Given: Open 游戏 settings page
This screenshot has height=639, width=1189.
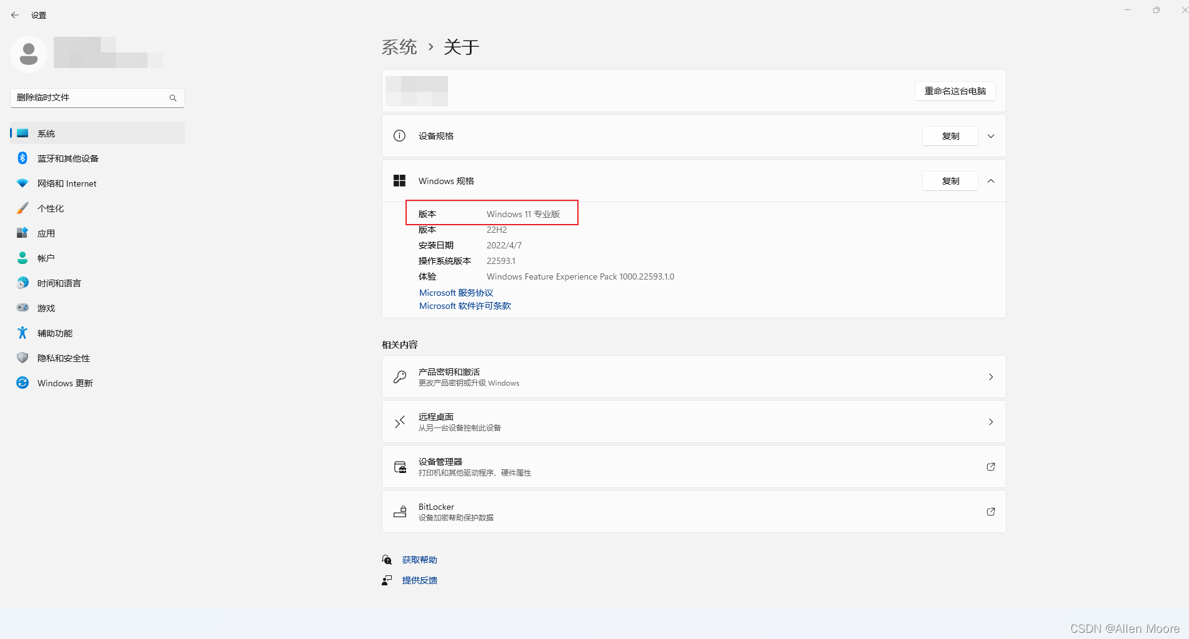Looking at the screenshot, I should tap(97, 308).
